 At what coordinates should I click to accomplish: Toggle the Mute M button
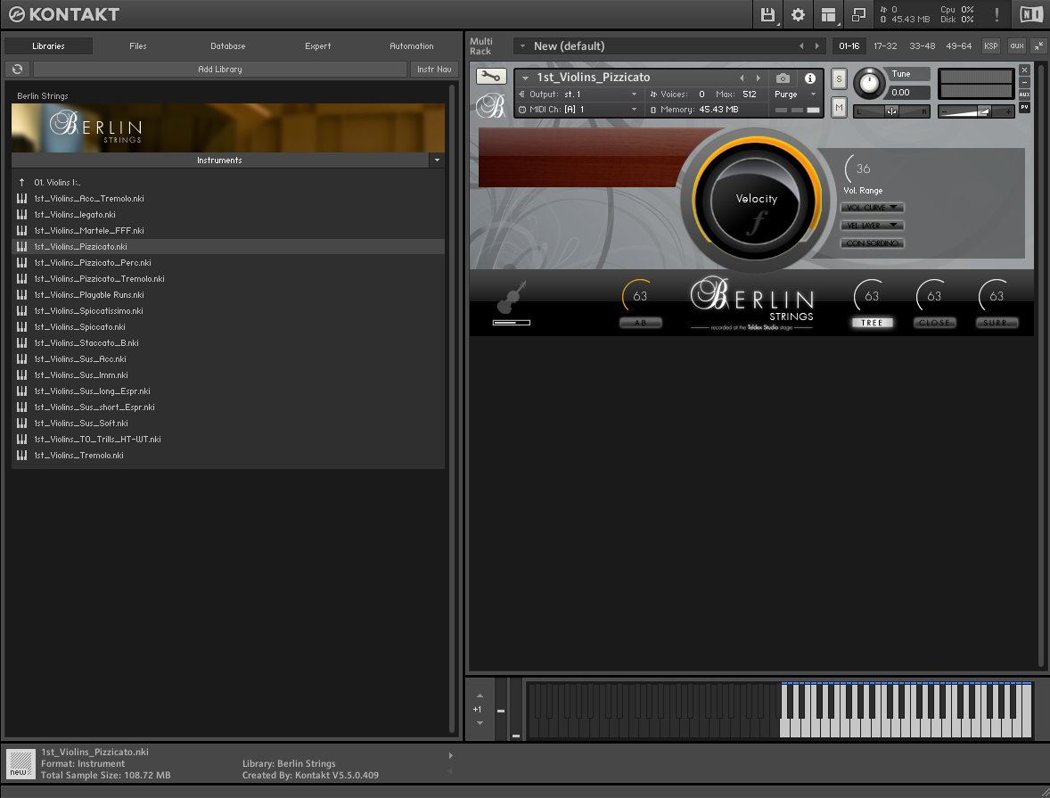pyautogui.click(x=839, y=107)
